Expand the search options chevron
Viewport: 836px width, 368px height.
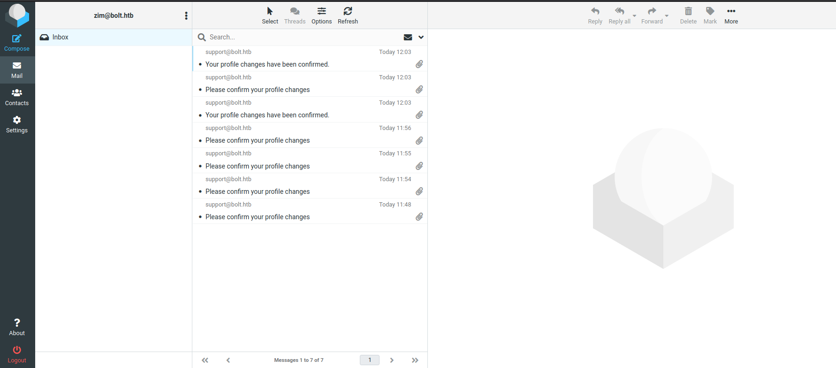click(421, 37)
